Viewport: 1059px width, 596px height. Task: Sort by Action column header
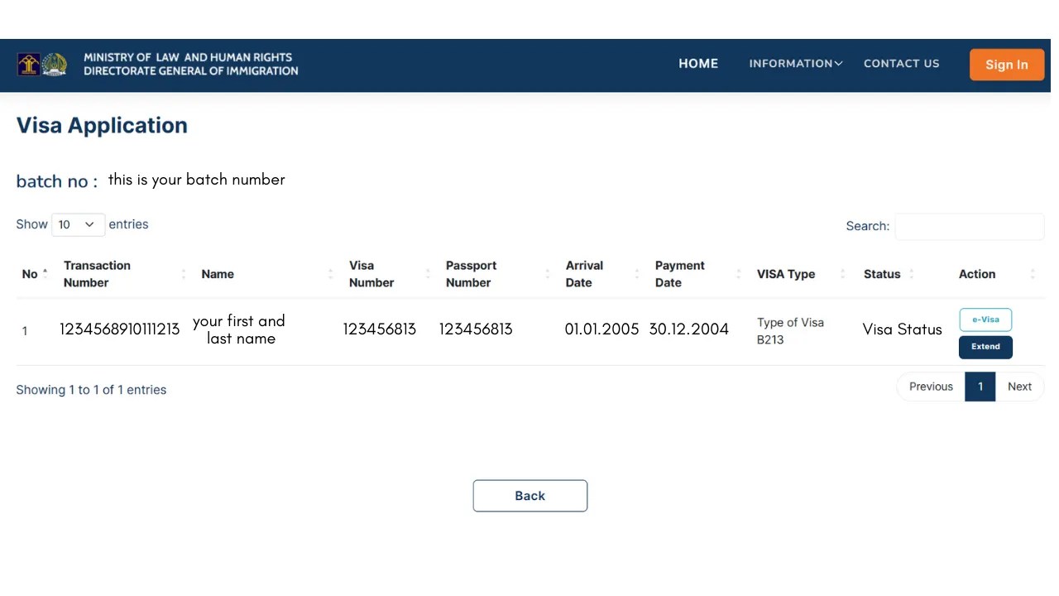997,274
